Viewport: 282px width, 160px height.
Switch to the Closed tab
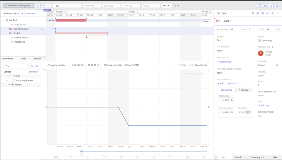[23, 59]
